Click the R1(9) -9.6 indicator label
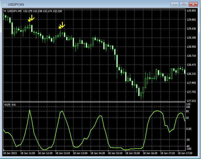This screenshot has width=201, height=159. point(10,105)
